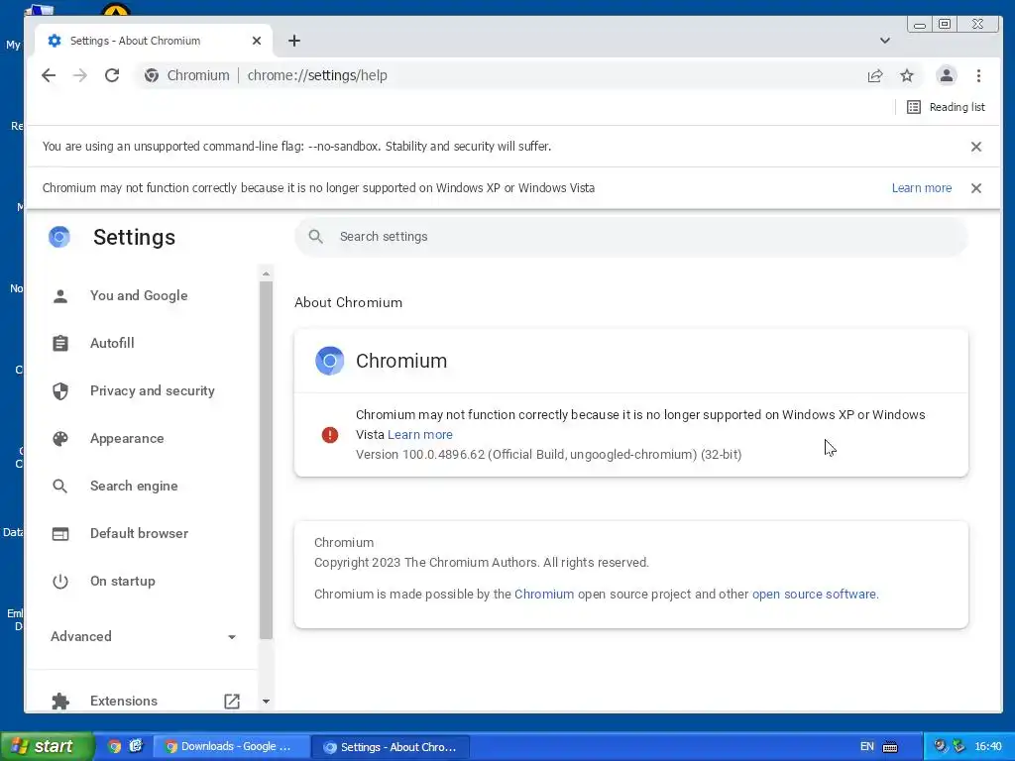Open the profile avatar menu
This screenshot has width=1015, height=761.
(x=947, y=75)
